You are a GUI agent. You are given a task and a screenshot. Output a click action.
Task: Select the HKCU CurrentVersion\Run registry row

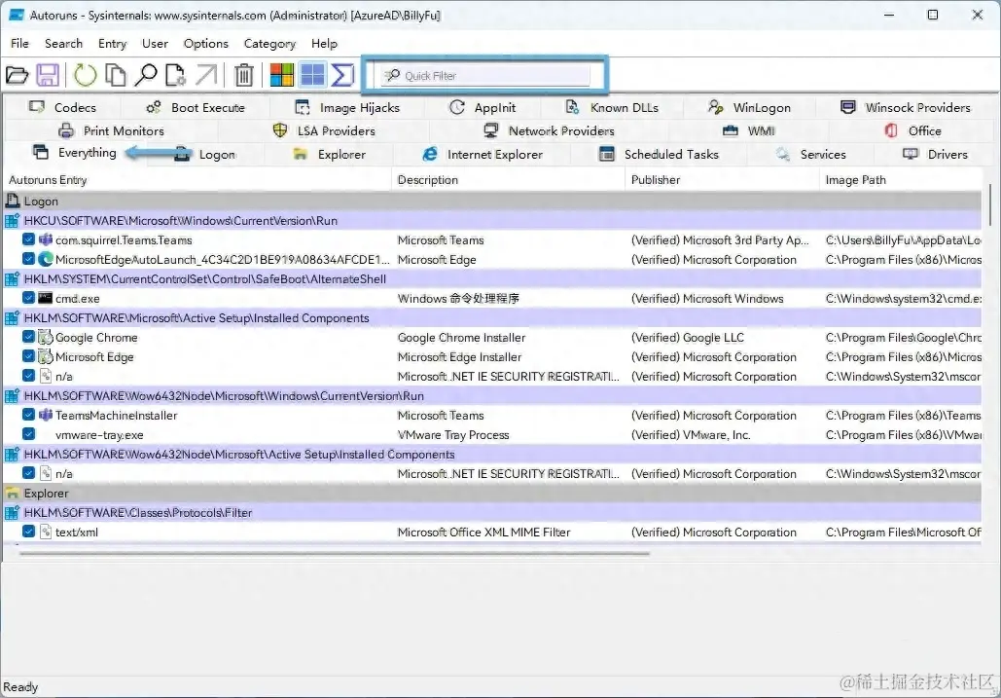pyautogui.click(x=492, y=220)
